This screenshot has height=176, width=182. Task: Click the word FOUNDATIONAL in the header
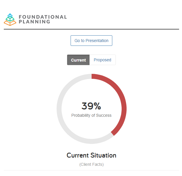pyautogui.click(x=43, y=17)
